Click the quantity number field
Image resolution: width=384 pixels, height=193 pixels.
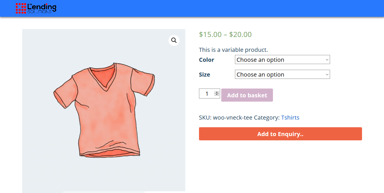207,94
